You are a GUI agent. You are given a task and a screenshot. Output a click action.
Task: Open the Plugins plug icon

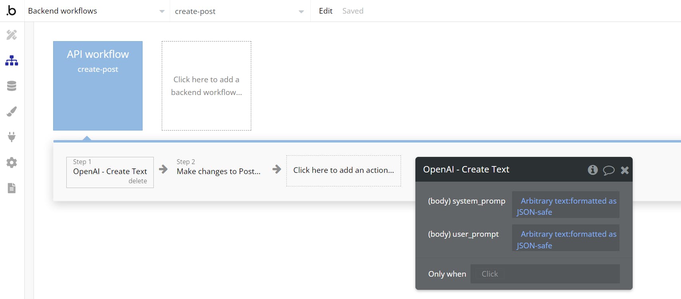tap(12, 137)
